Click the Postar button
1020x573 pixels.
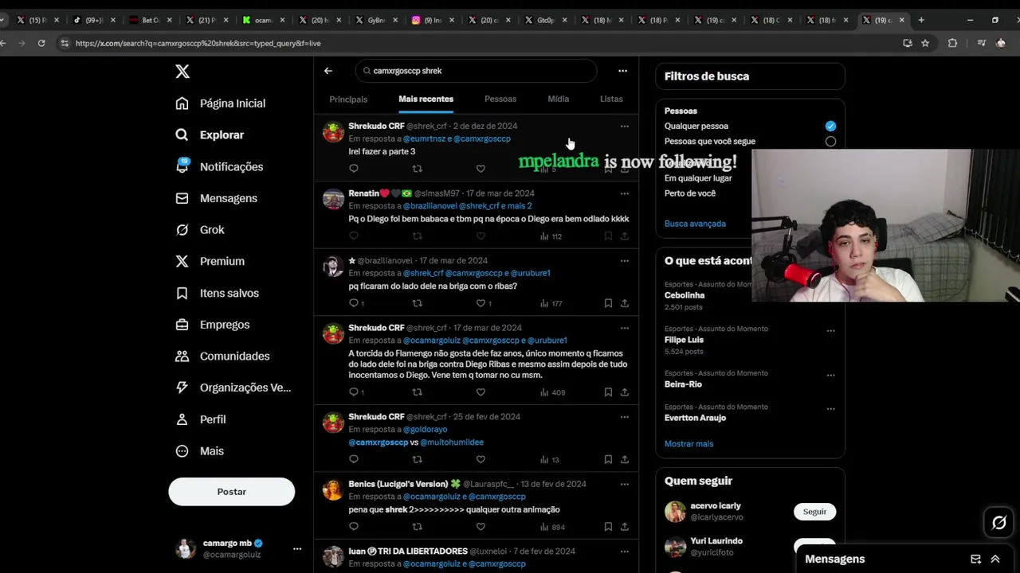(x=232, y=492)
